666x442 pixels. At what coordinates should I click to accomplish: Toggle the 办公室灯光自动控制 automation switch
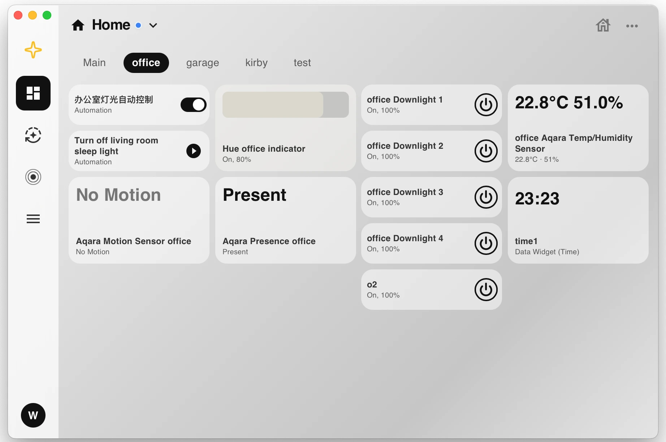coord(194,105)
